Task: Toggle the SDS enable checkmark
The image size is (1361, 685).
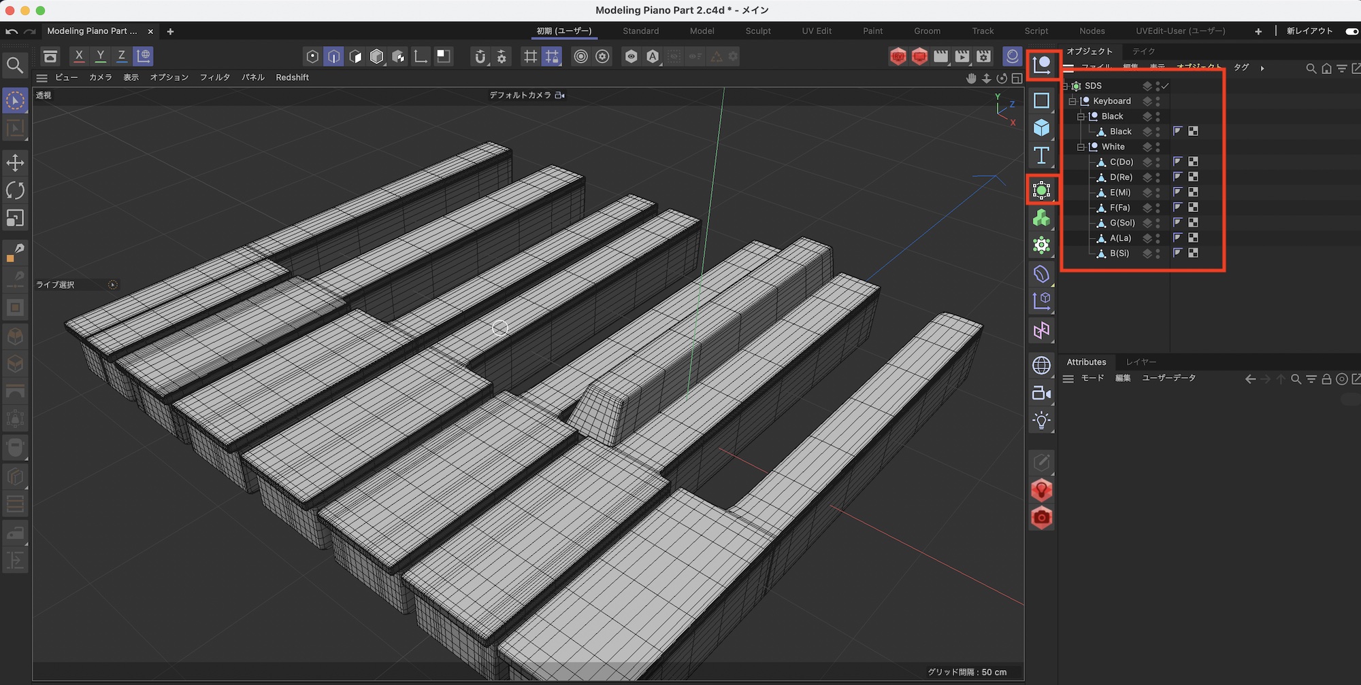Action: point(1166,86)
